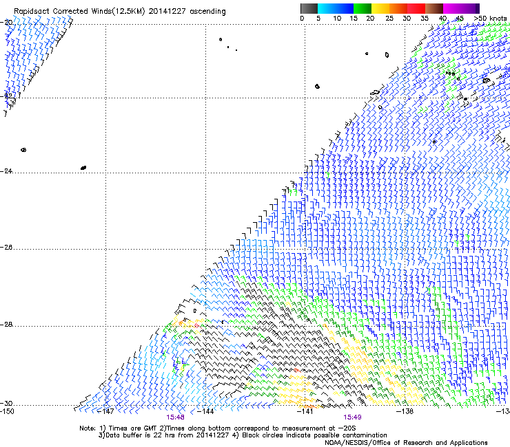Click the latitude label '-26'

tap(6, 248)
